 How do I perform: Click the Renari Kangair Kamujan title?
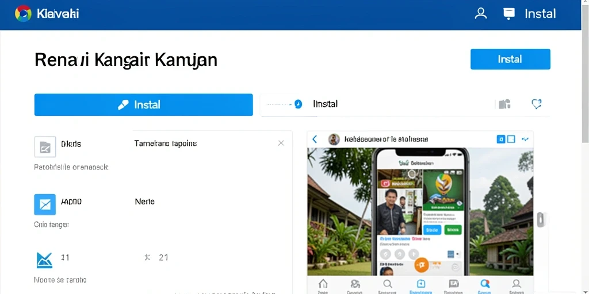point(126,60)
